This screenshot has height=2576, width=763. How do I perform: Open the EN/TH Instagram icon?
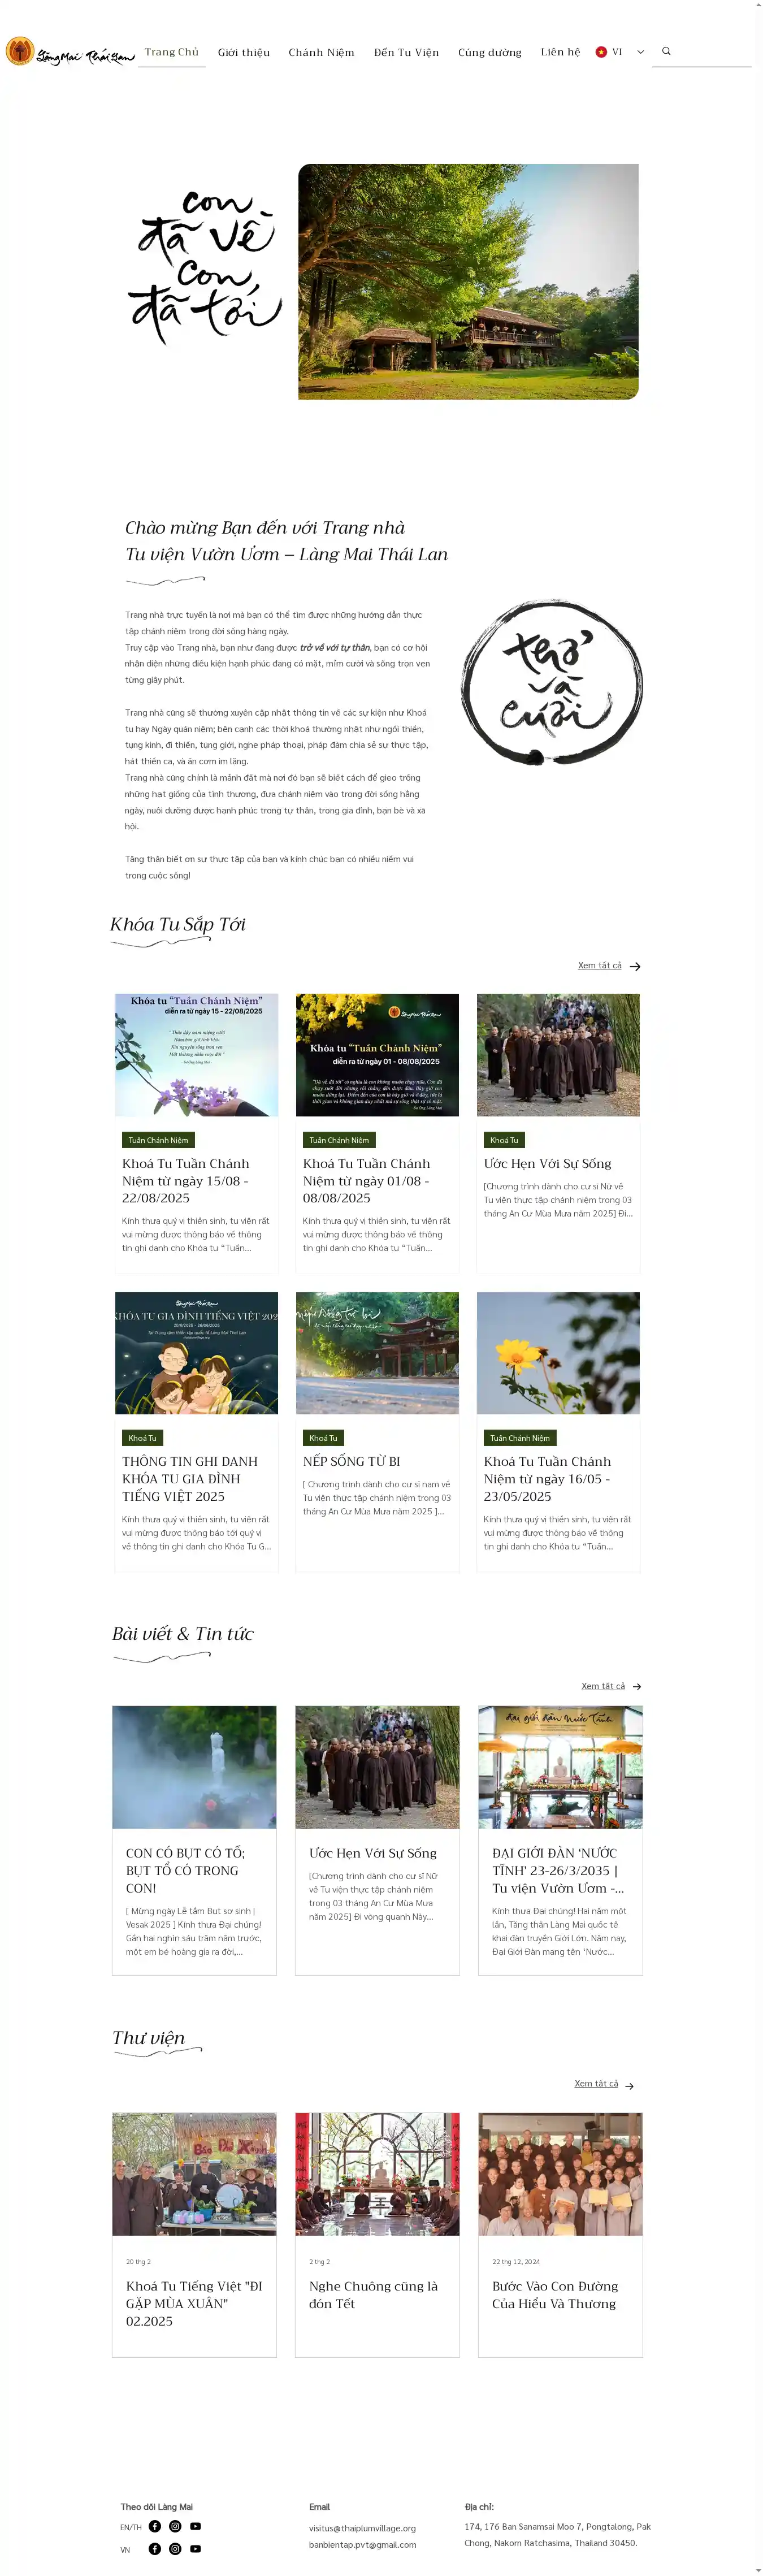[x=175, y=2526]
